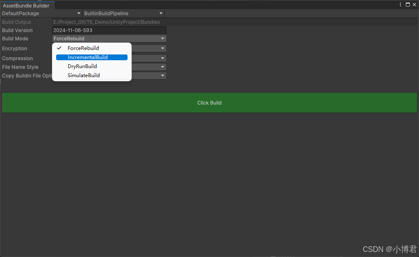Click the Encryption label
The height and width of the screenshot is (257, 419).
coord(15,48)
